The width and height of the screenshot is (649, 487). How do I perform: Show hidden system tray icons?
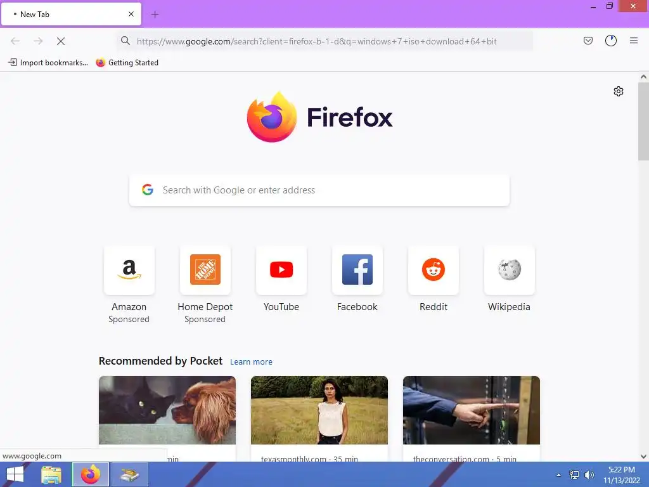(x=558, y=475)
